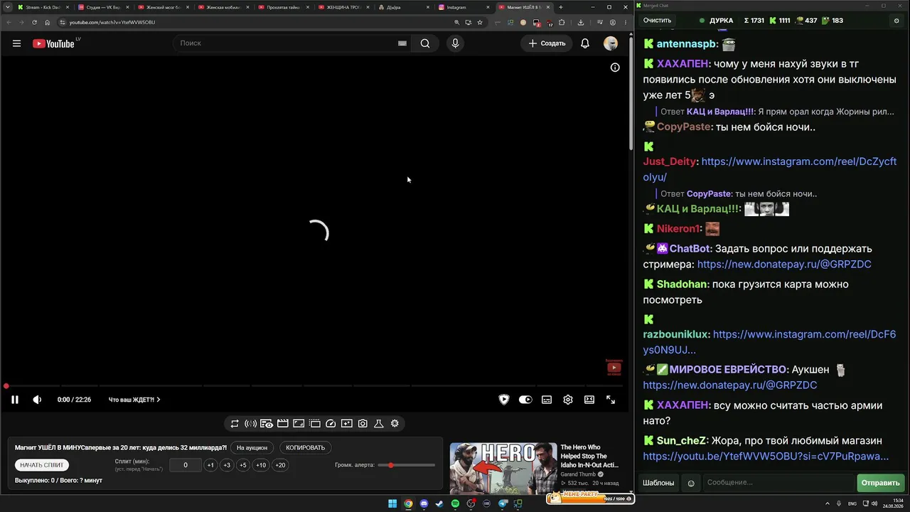
Task: Go to the YouTube home logo
Action: (x=53, y=43)
